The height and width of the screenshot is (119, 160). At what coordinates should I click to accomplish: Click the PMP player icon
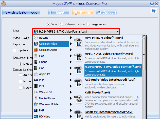pos(36,110)
